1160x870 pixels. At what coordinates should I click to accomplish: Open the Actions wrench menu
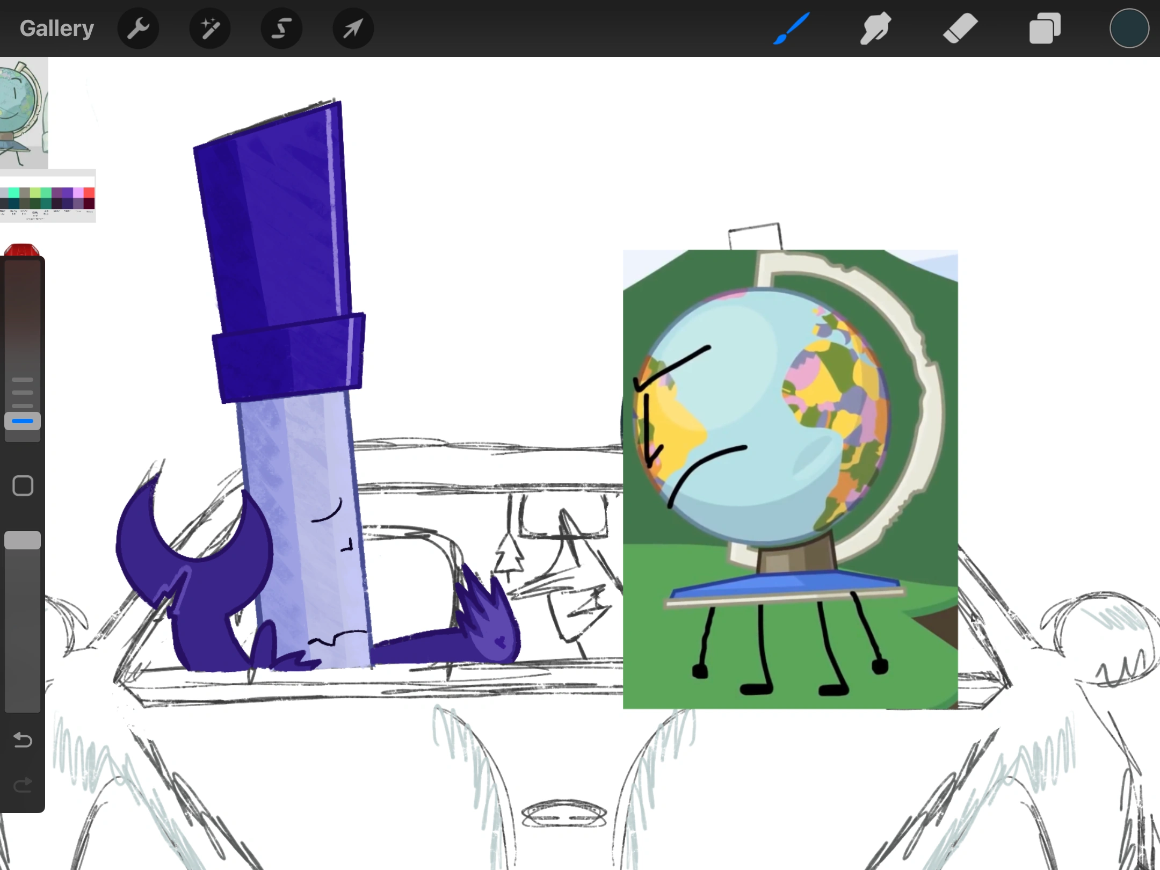(x=138, y=28)
